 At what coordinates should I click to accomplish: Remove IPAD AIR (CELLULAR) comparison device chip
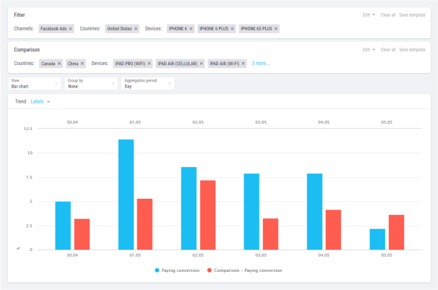click(202, 64)
